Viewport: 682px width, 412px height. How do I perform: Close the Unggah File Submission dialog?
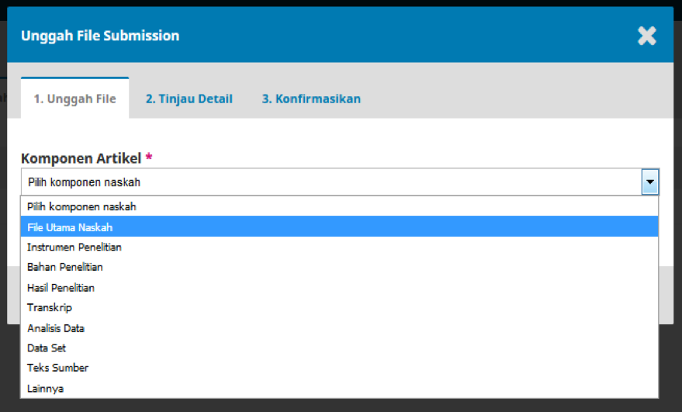[646, 36]
